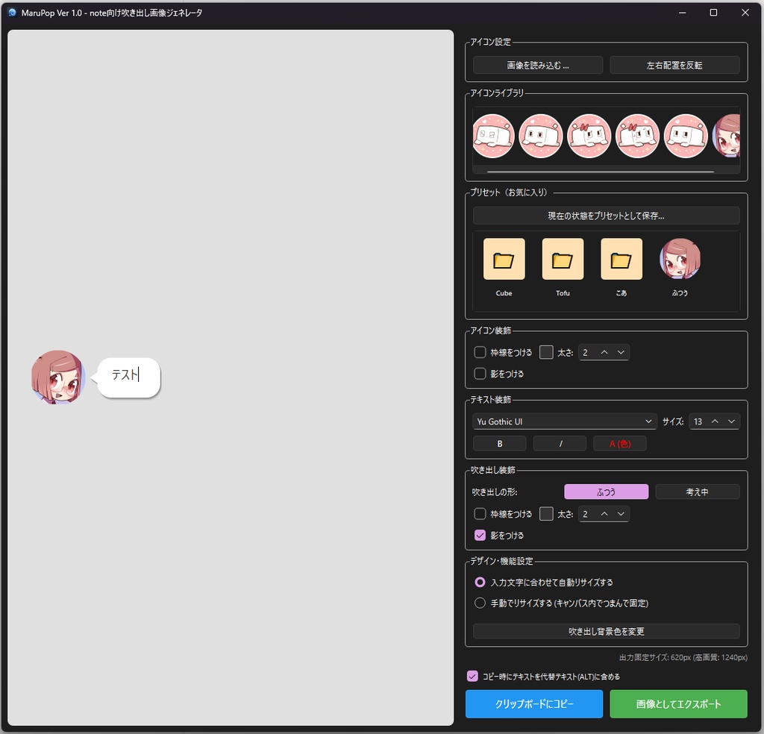The image size is (764, 734).
Task: Open the Yu Gothic UI font dropdown
Action: click(564, 421)
